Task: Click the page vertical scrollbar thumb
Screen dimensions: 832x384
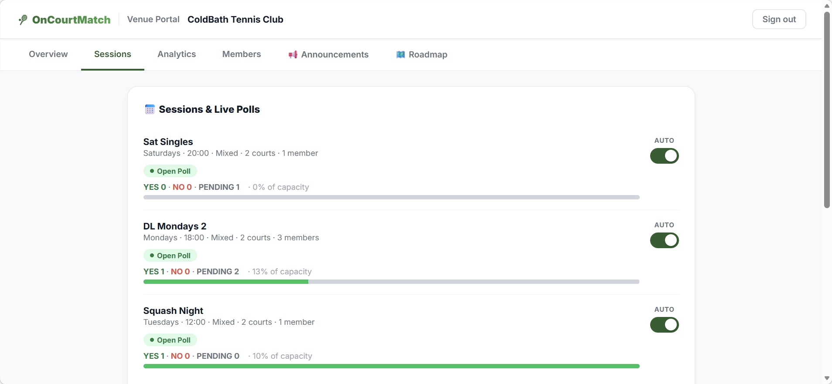Action: pos(827,109)
